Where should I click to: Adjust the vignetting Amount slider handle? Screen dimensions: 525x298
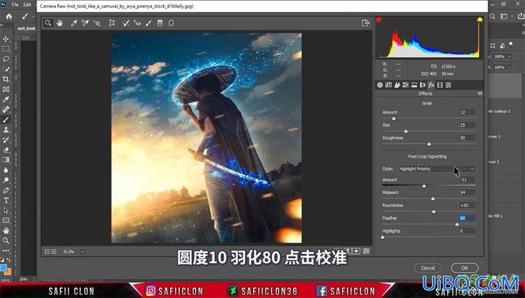[x=424, y=186]
